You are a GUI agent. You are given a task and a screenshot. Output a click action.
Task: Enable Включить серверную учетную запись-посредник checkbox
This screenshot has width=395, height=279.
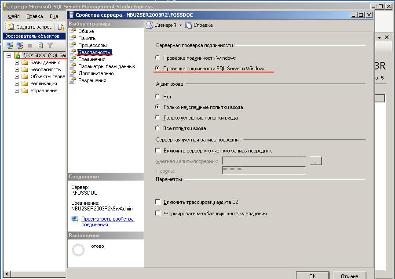point(158,150)
